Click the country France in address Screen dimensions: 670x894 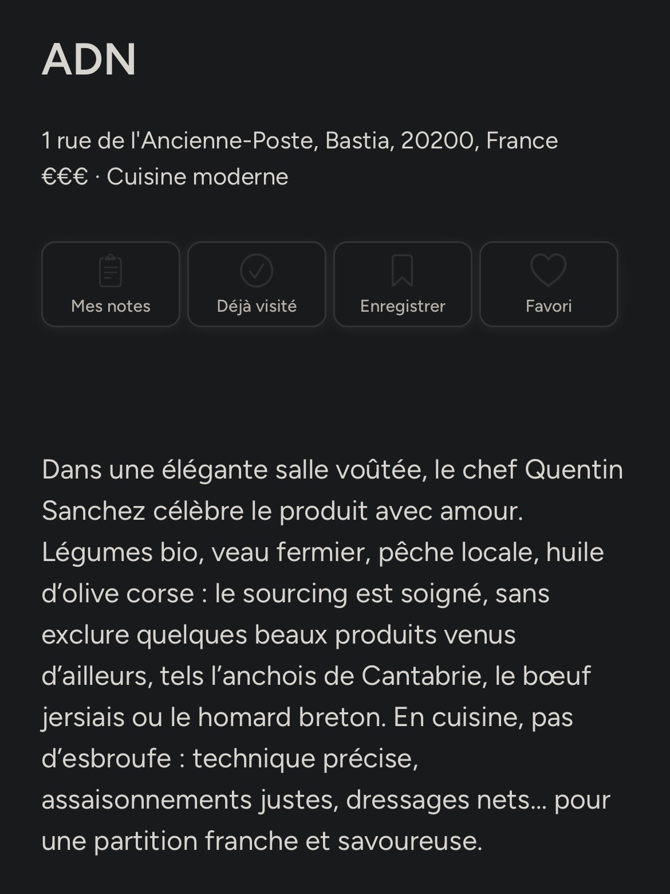coord(522,140)
